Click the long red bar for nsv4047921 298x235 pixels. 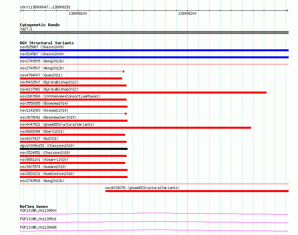(x=136, y=128)
